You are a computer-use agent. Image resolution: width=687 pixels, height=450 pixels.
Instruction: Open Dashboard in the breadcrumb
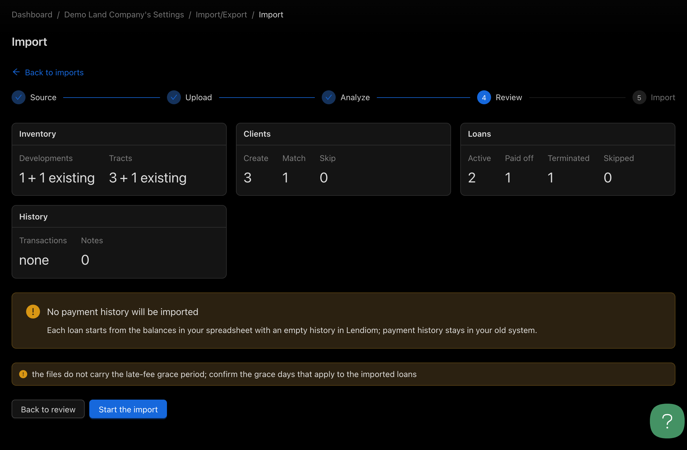coord(32,14)
